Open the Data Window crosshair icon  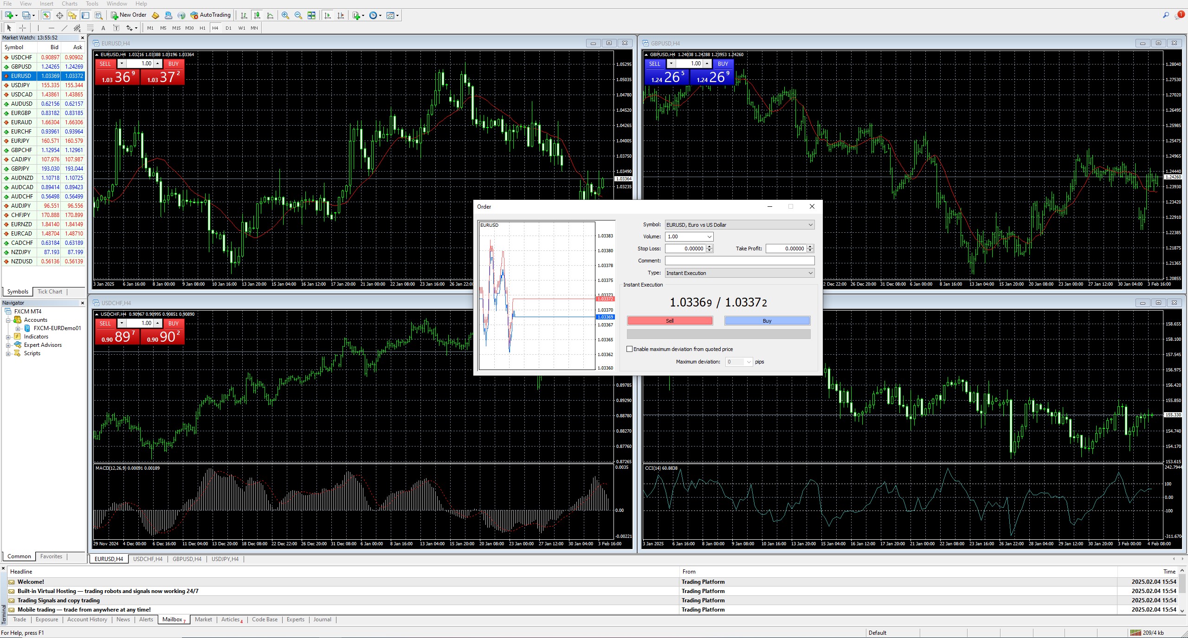59,15
